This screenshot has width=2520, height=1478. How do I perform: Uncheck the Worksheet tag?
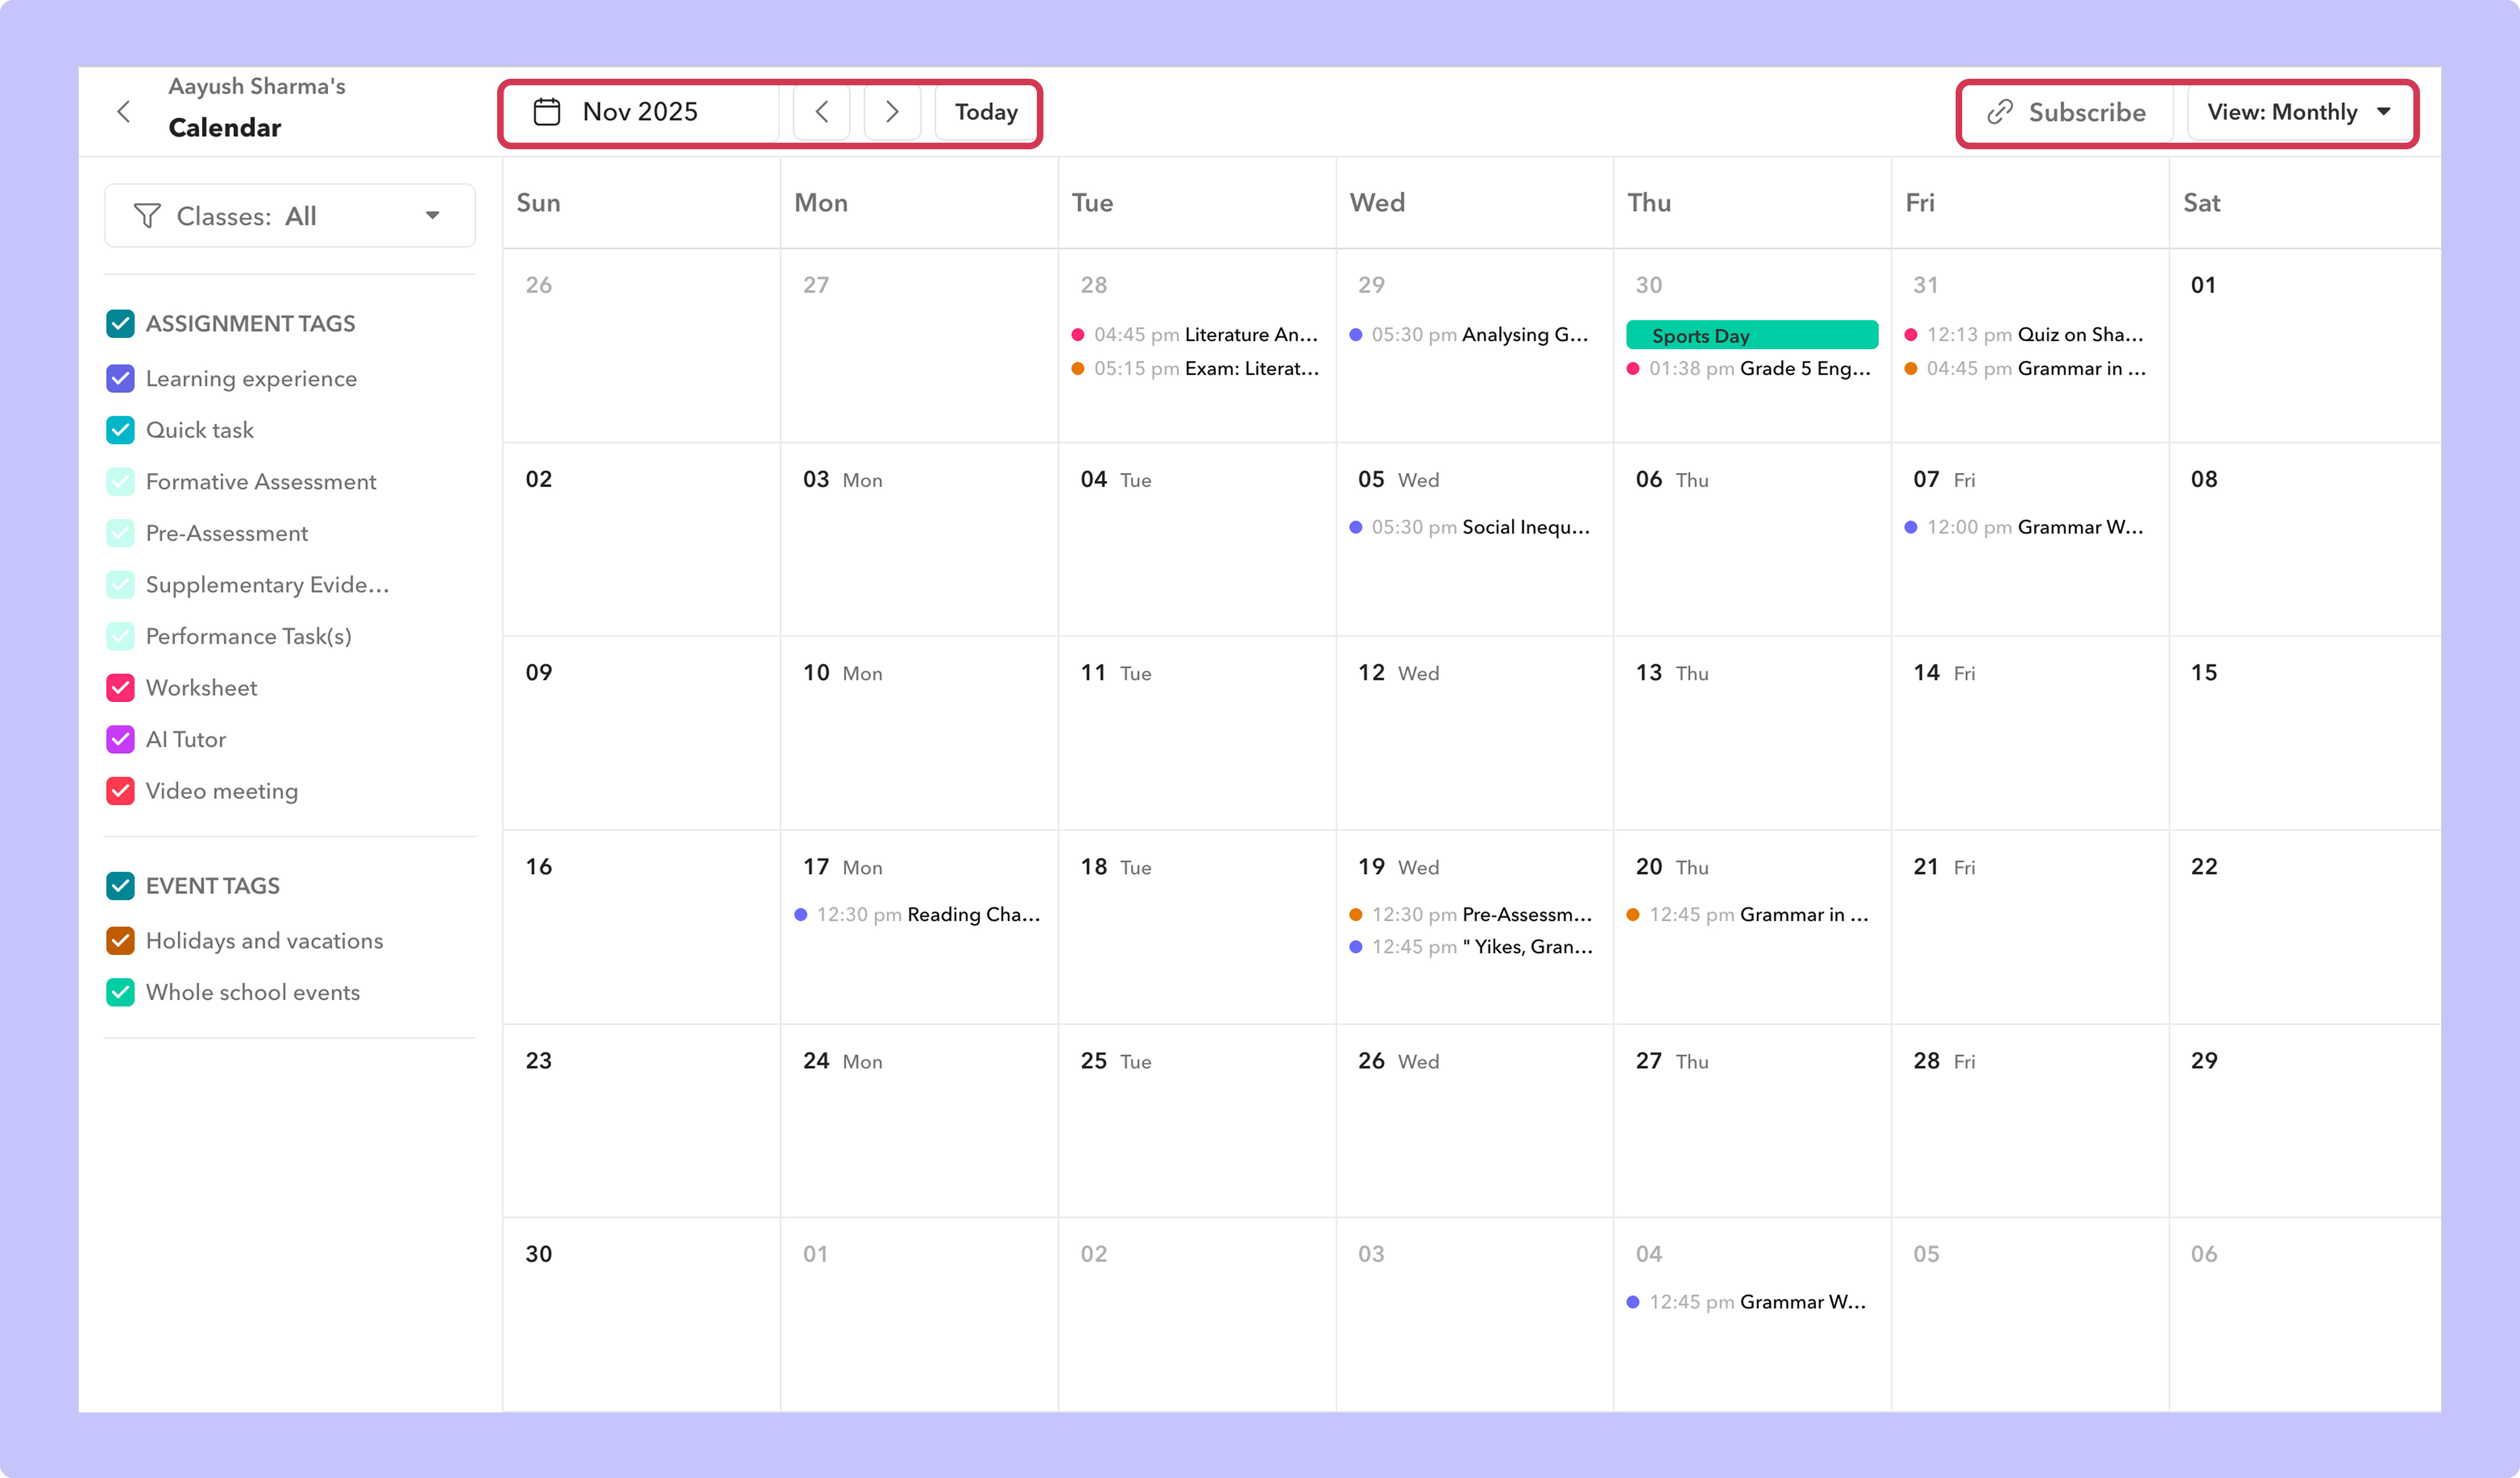tap(121, 688)
